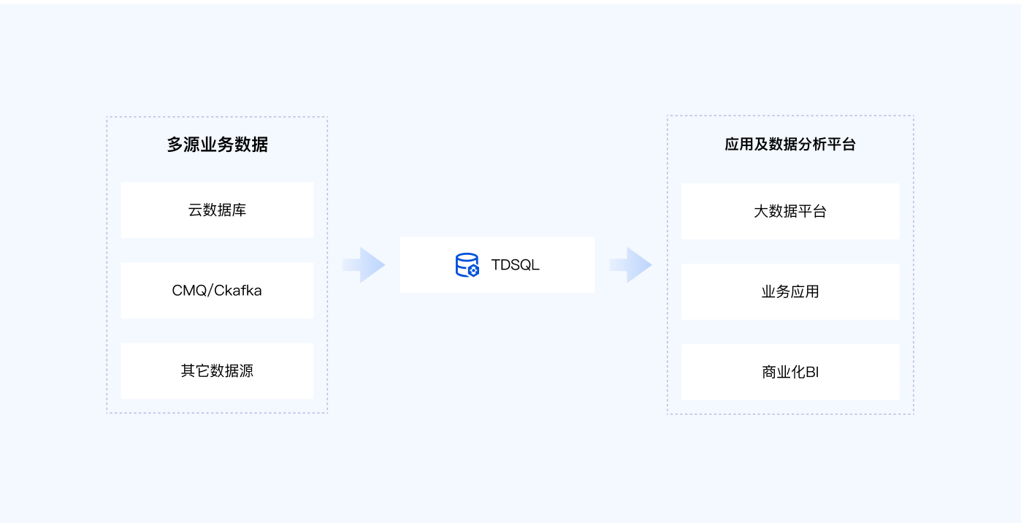
Task: Open the 业务应用 card
Action: point(790,292)
